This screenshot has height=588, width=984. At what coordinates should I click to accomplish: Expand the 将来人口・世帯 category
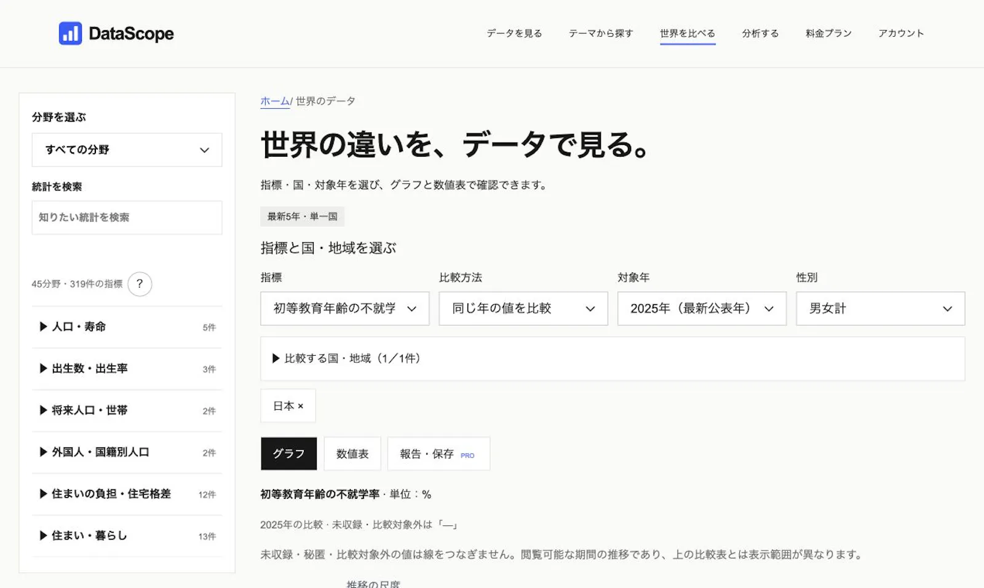pyautogui.click(x=127, y=410)
